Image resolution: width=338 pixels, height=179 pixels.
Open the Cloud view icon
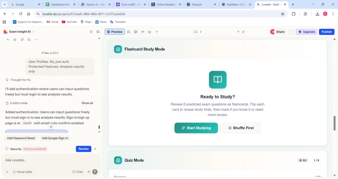[x=129, y=32]
